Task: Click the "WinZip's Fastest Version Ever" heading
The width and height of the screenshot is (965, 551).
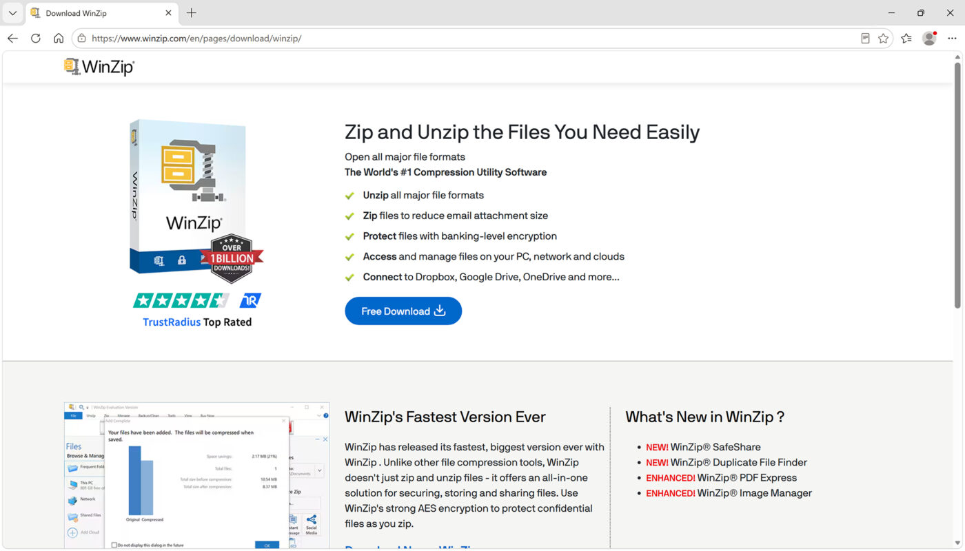Action: pos(445,417)
